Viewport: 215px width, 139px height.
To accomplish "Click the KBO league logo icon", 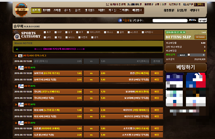I will pos(20,56).
